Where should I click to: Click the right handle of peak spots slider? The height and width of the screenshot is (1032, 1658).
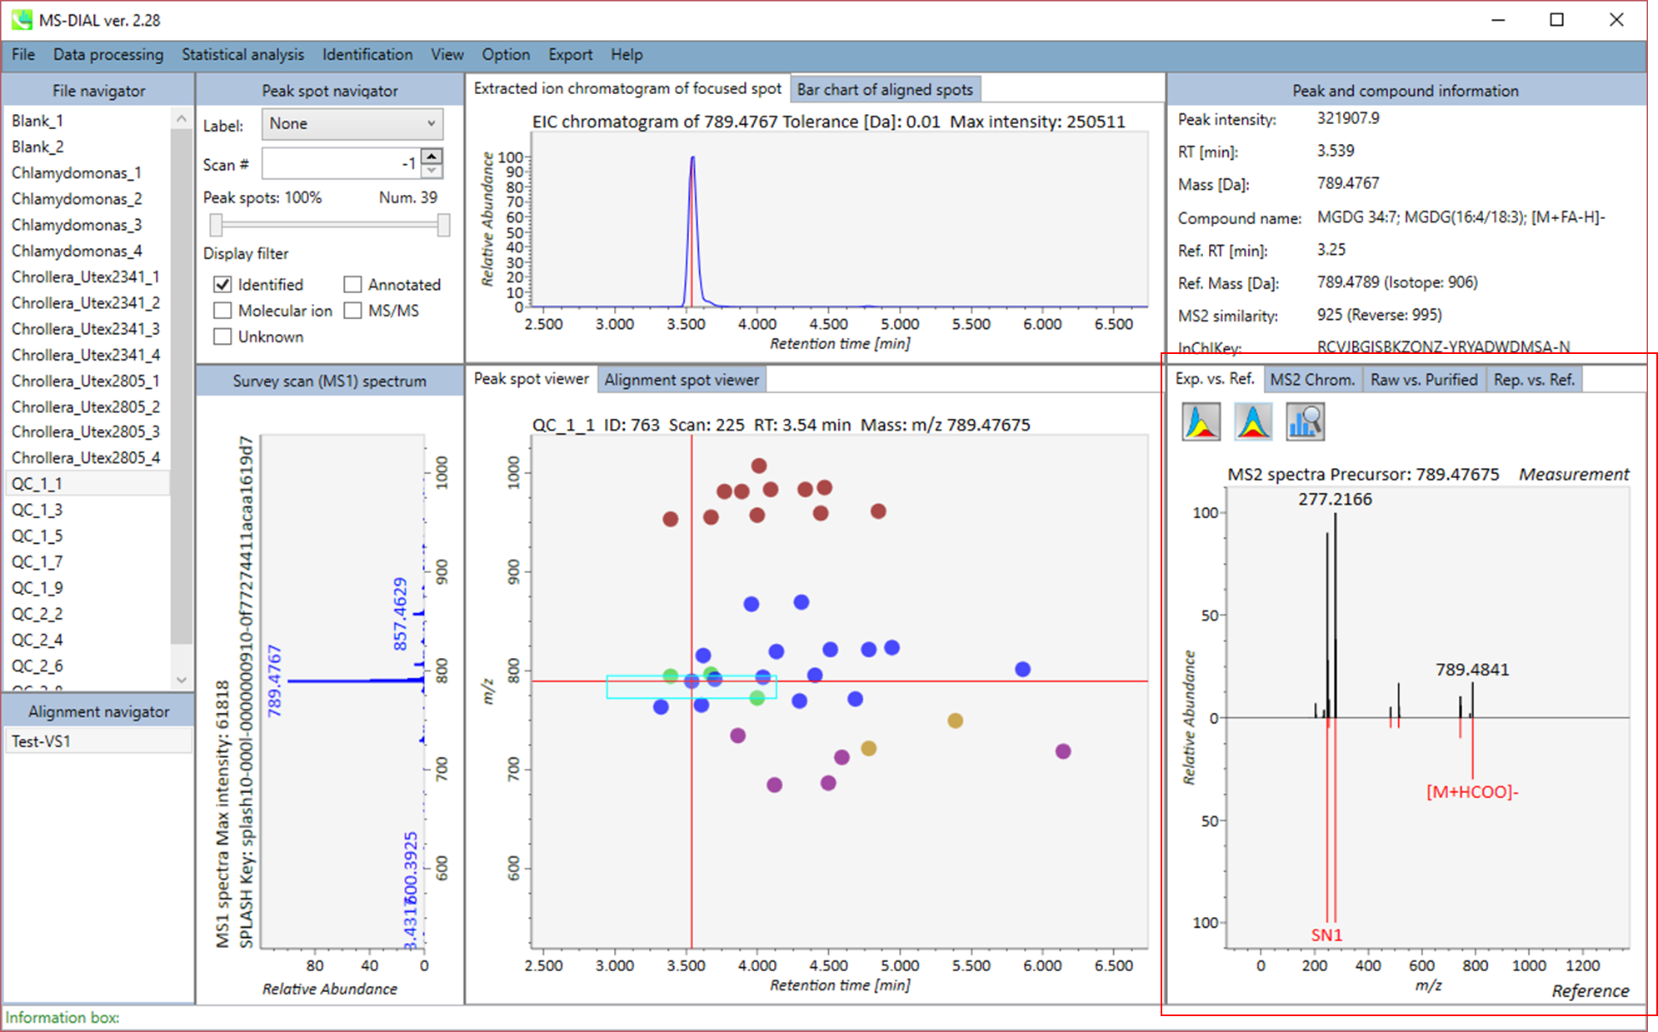[x=444, y=225]
